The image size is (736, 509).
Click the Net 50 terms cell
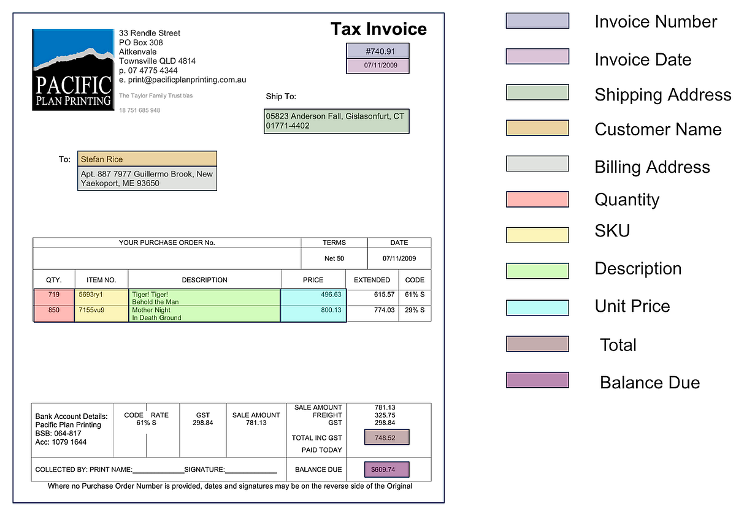(x=334, y=258)
